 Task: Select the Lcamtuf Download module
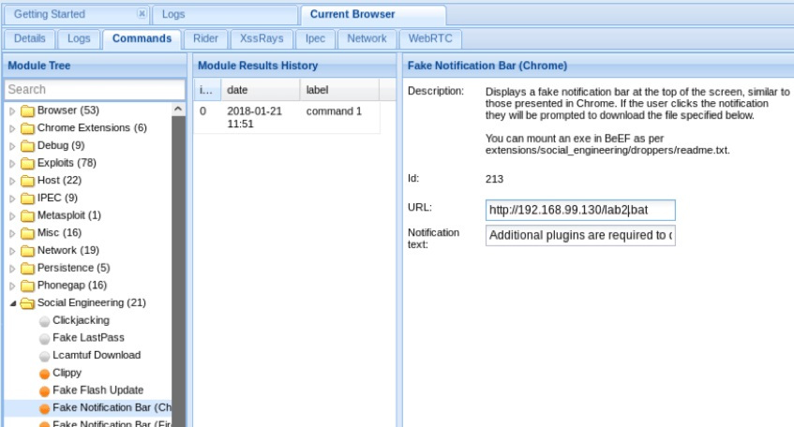coord(97,355)
